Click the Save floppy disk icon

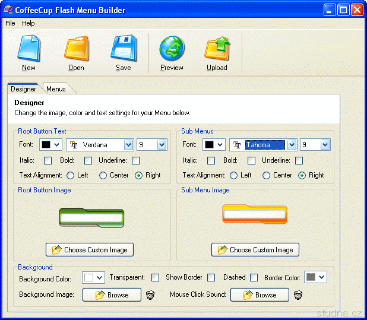click(x=123, y=48)
